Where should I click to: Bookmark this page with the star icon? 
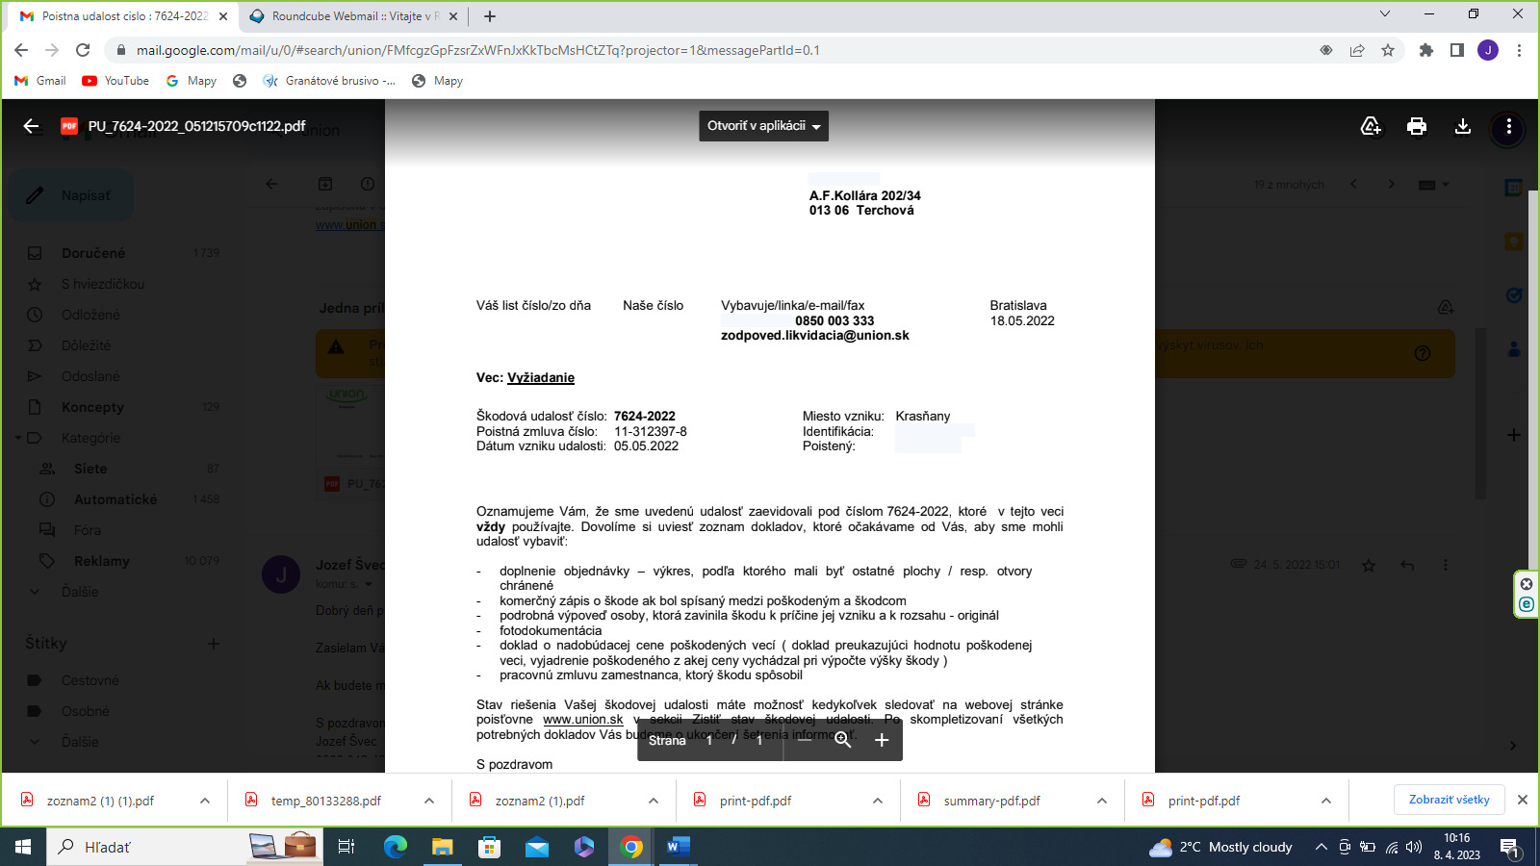tap(1388, 50)
